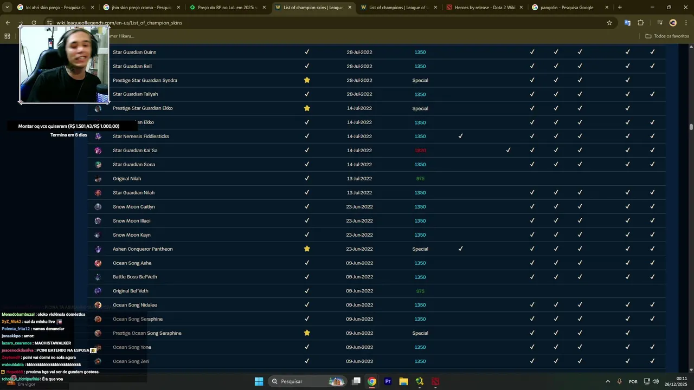Click the 975 price in Original Nilah row

pyautogui.click(x=420, y=179)
